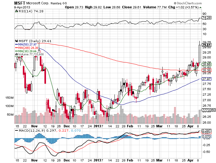The width and height of the screenshot is (216, 163).
Task: Click the MA(50) 27.97 legend entry
Action: [26, 45]
